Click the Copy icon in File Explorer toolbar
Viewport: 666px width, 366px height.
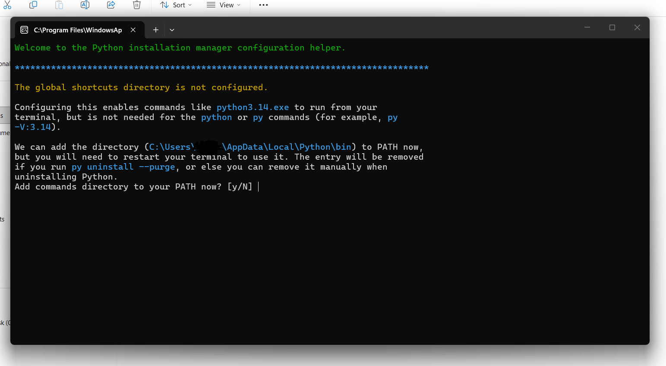(x=33, y=5)
